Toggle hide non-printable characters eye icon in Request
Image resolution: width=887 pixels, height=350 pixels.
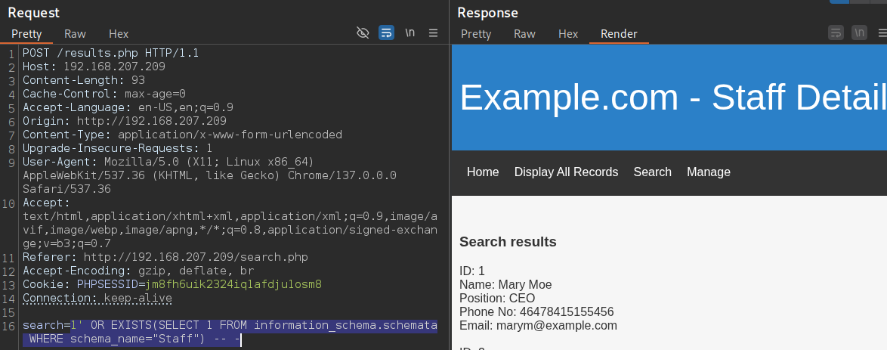click(363, 33)
